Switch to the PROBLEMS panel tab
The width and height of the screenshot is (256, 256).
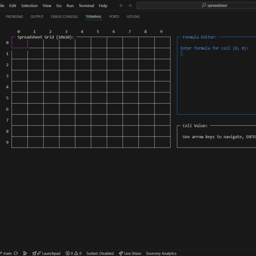(x=15, y=17)
